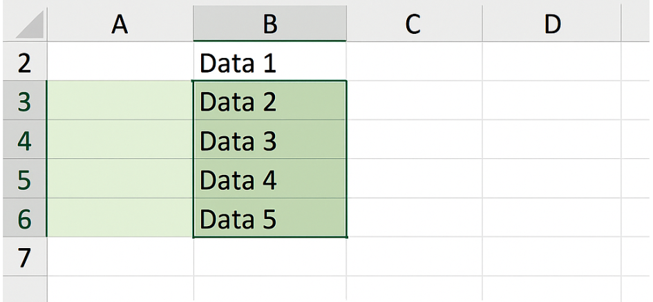The image size is (653, 302).
Task: Select column B header
Action: [270, 24]
